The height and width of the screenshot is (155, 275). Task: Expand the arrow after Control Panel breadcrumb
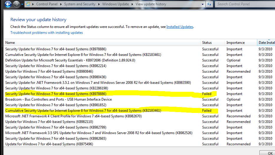(x=61, y=4)
